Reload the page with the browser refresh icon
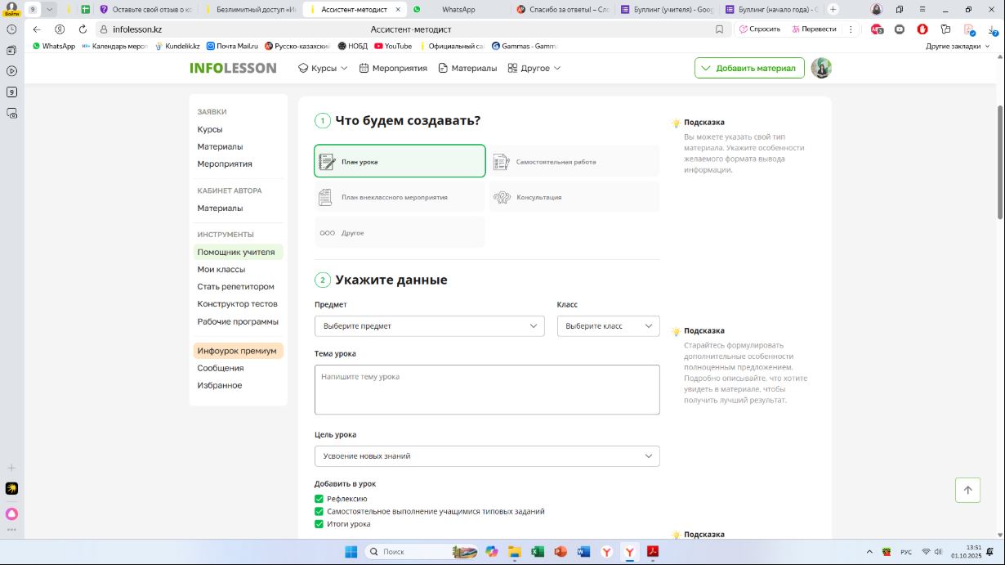This screenshot has height=565, width=1005. pyautogui.click(x=83, y=29)
